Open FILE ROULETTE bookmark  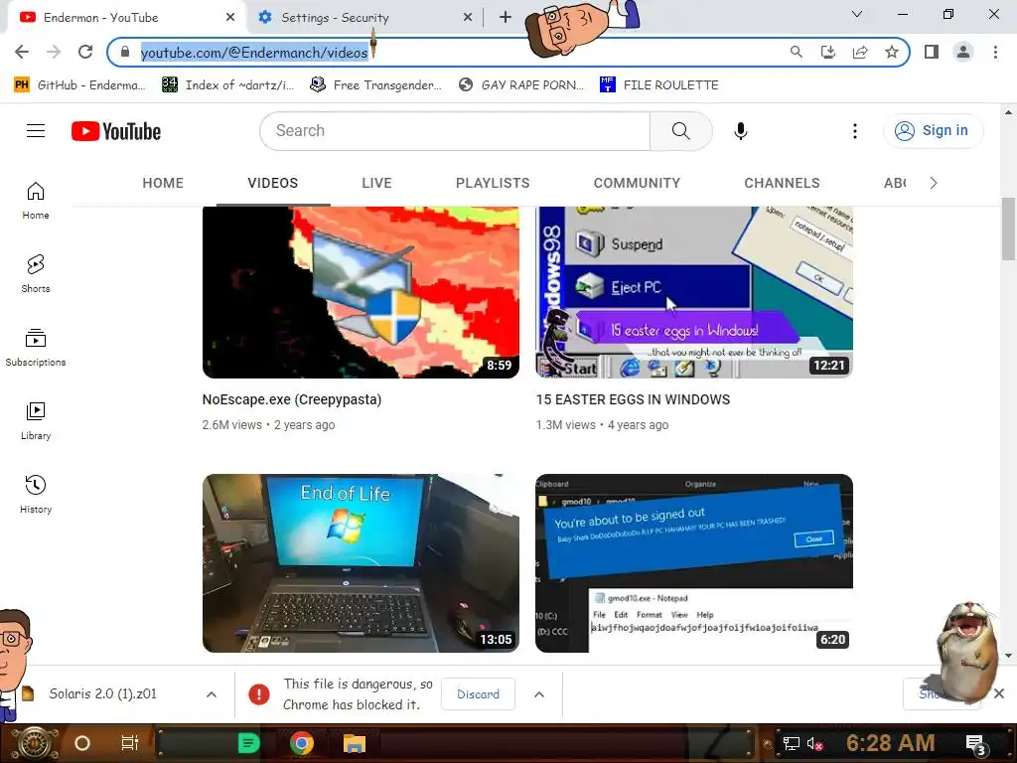click(x=659, y=85)
